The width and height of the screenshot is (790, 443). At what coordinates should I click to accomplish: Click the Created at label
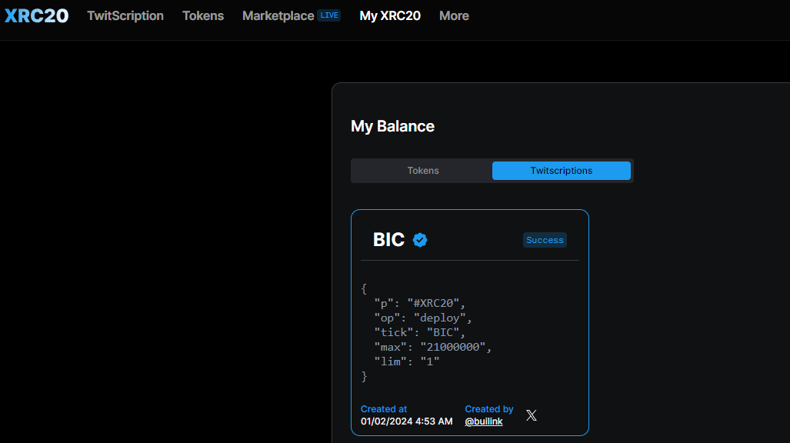click(384, 409)
